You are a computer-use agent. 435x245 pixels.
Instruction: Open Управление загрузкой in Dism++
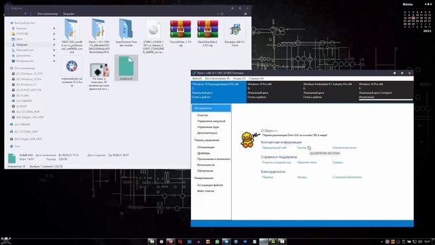pyautogui.click(x=211, y=121)
